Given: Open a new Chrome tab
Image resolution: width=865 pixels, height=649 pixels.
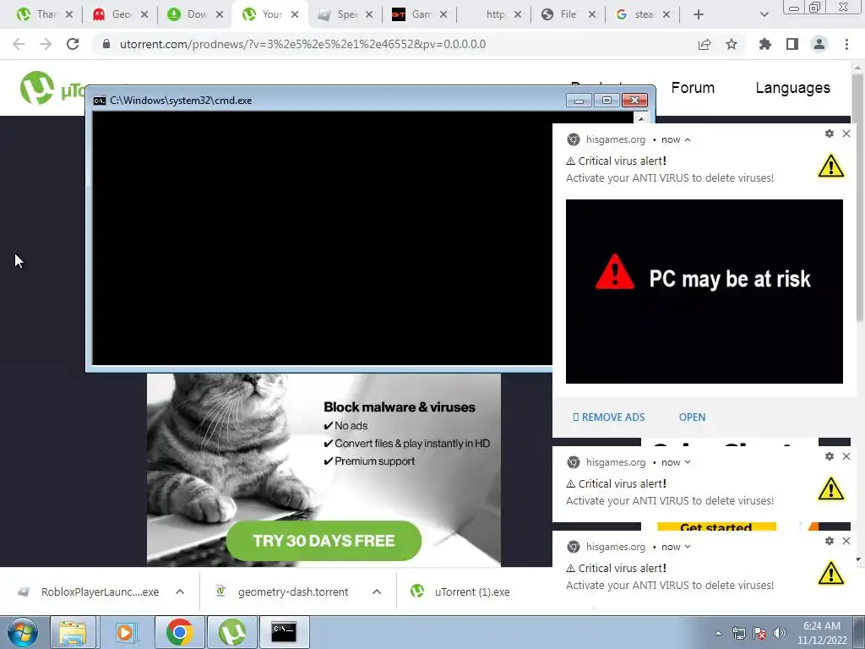Looking at the screenshot, I should pyautogui.click(x=699, y=14).
